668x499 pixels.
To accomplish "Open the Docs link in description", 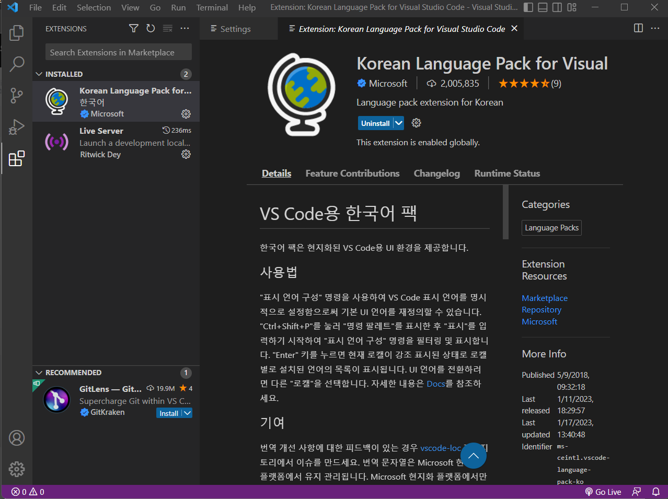I will [436, 384].
